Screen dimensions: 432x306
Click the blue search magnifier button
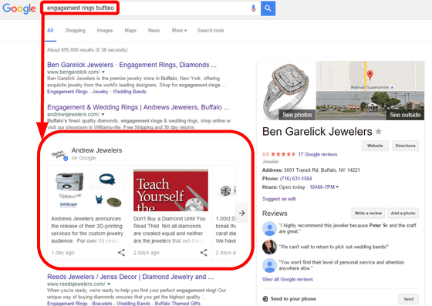pyautogui.click(x=268, y=8)
